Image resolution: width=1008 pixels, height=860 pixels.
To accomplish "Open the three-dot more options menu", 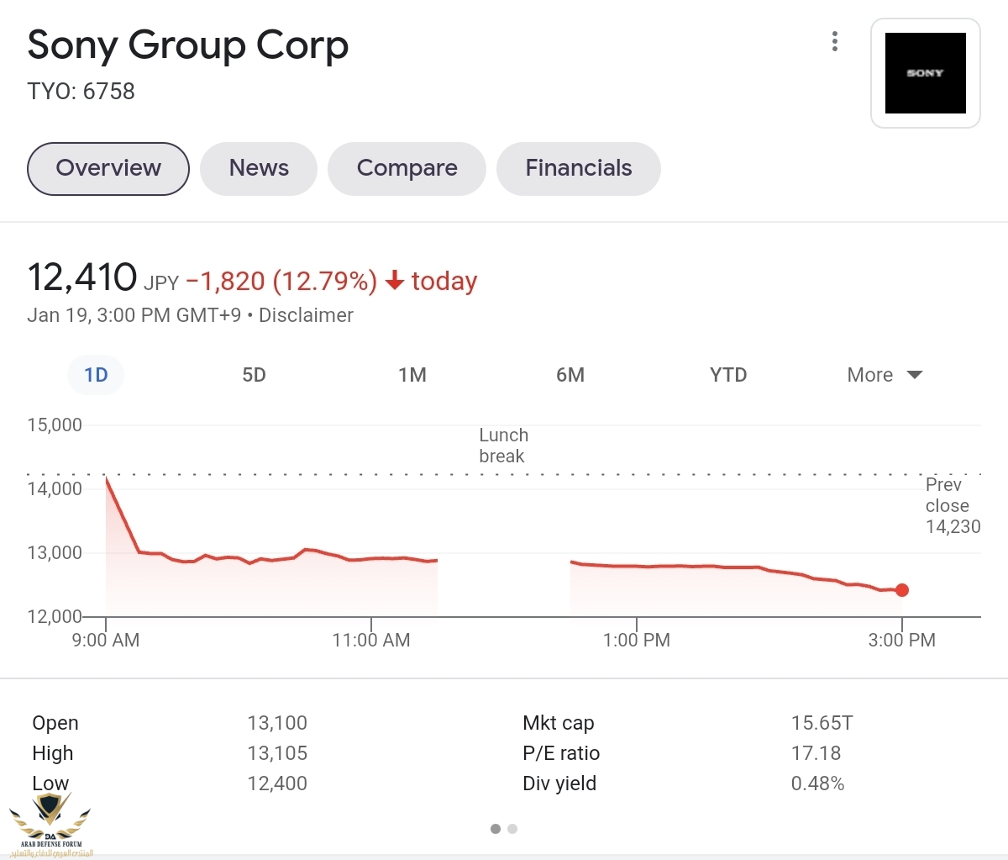I will 834,41.
